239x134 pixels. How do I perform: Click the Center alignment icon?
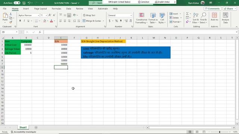click(65, 21)
